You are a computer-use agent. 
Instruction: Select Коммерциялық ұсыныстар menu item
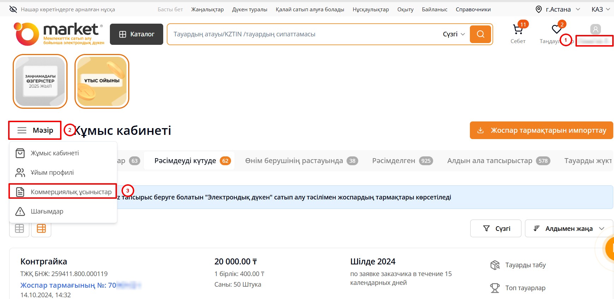click(71, 192)
